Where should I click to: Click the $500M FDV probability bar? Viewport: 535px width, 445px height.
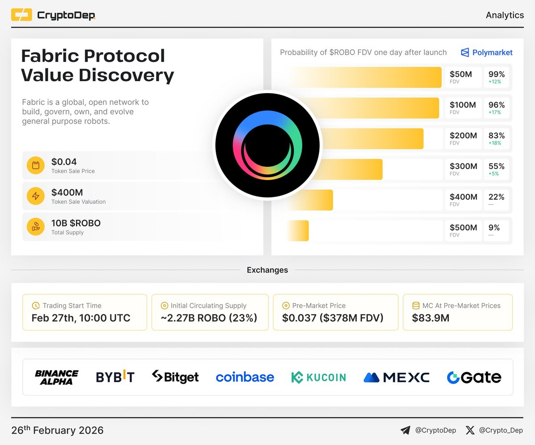tap(298, 231)
